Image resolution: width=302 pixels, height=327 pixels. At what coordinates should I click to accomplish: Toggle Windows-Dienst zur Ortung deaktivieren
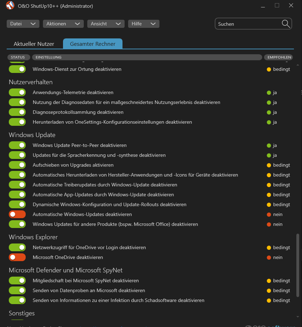17,69
